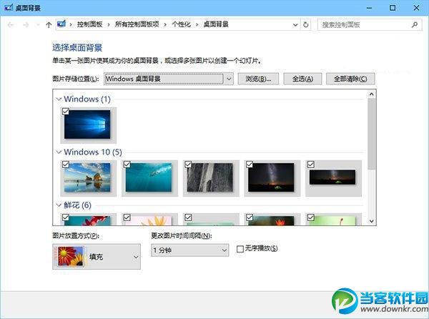This screenshot has height=319, width=429.
Task: Click the search control panel field
Action: pos(370,25)
